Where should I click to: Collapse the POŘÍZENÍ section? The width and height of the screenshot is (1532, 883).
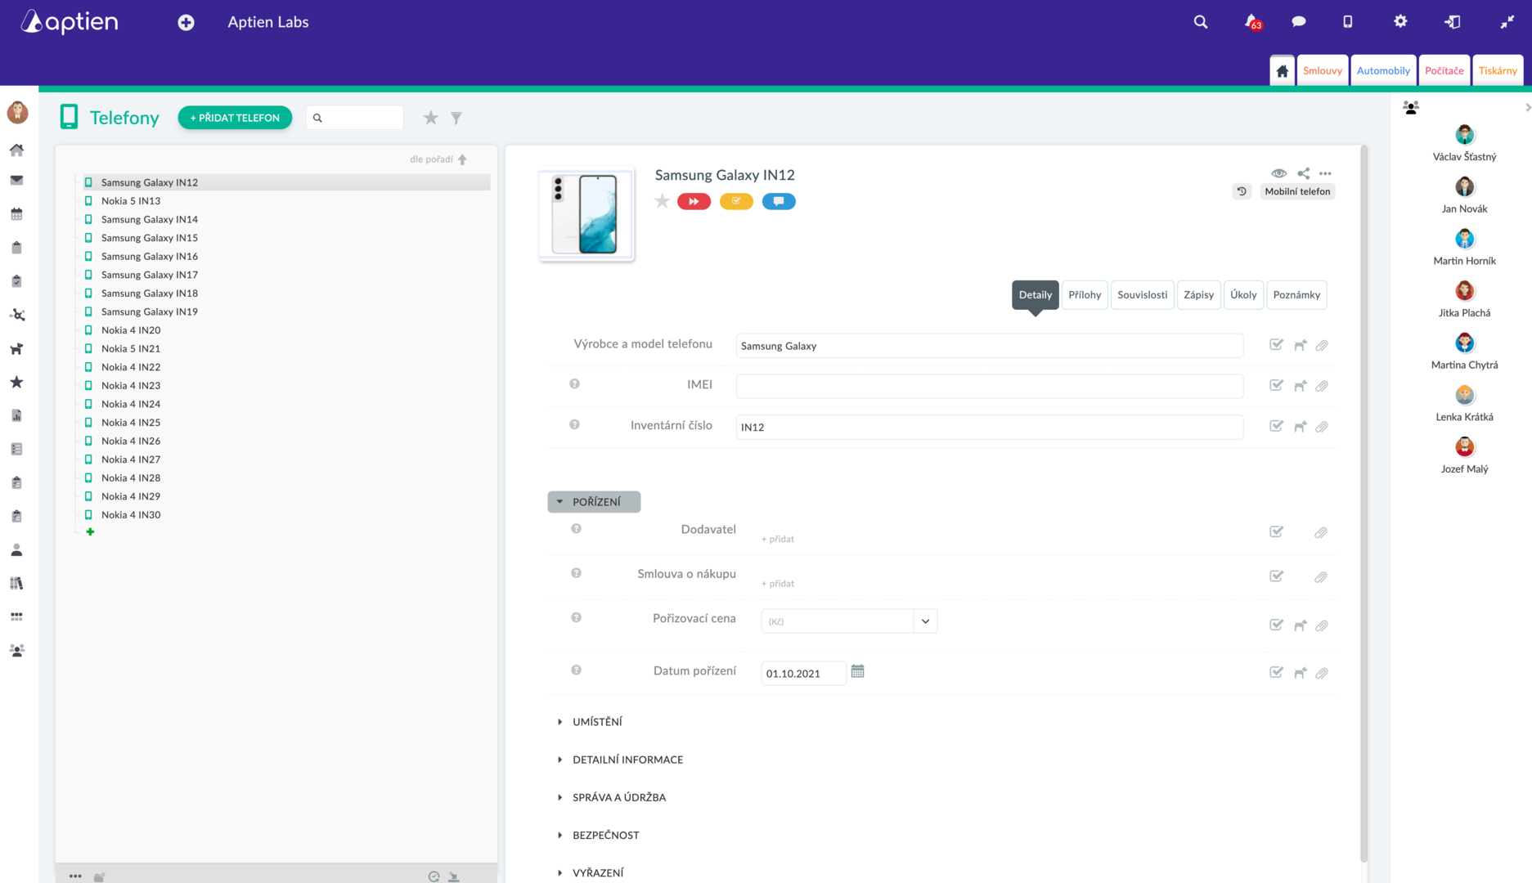[594, 502]
